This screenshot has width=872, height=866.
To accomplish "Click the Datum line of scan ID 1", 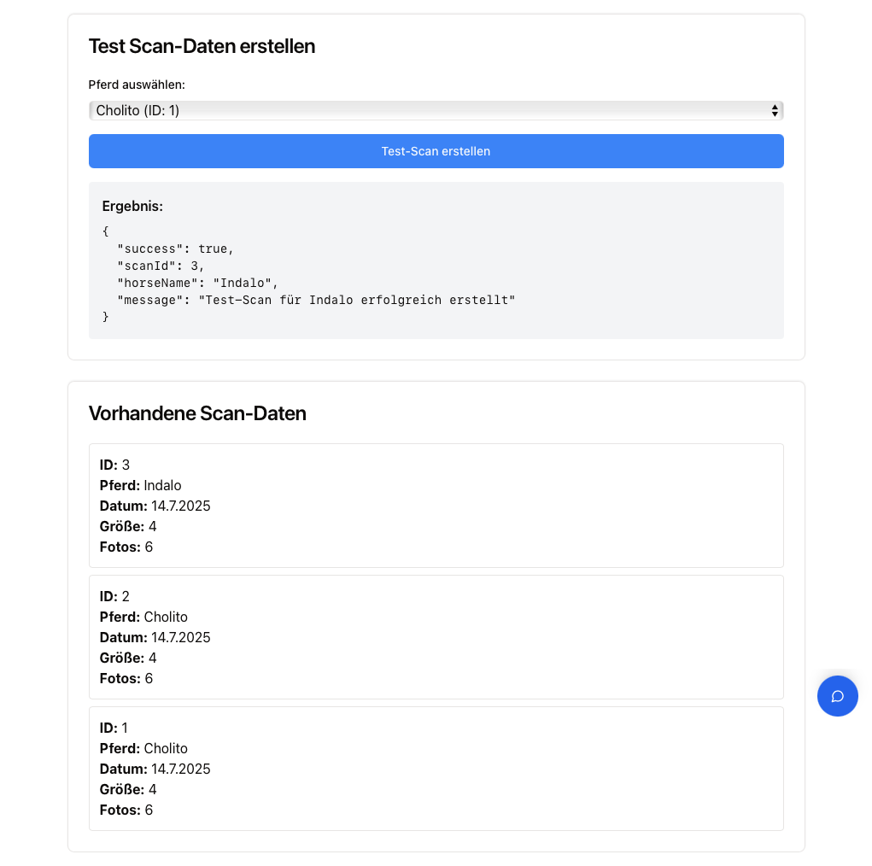I will pyautogui.click(x=155, y=769).
